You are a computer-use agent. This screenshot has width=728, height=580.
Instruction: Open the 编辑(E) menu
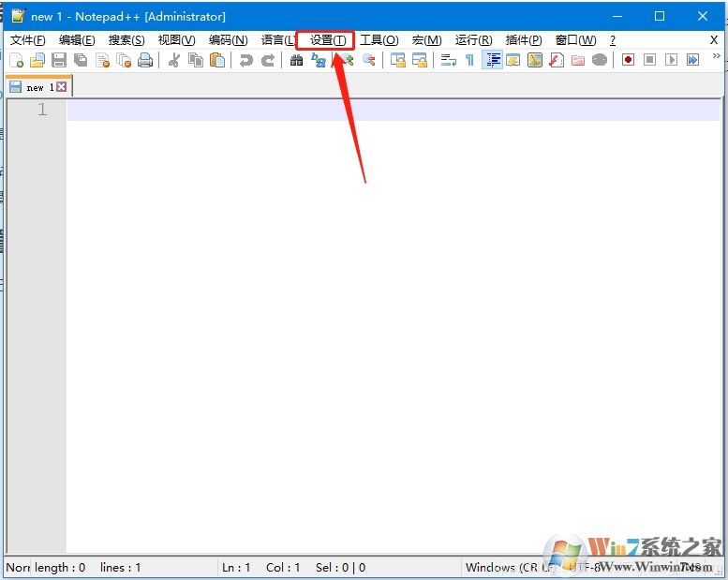pos(77,40)
